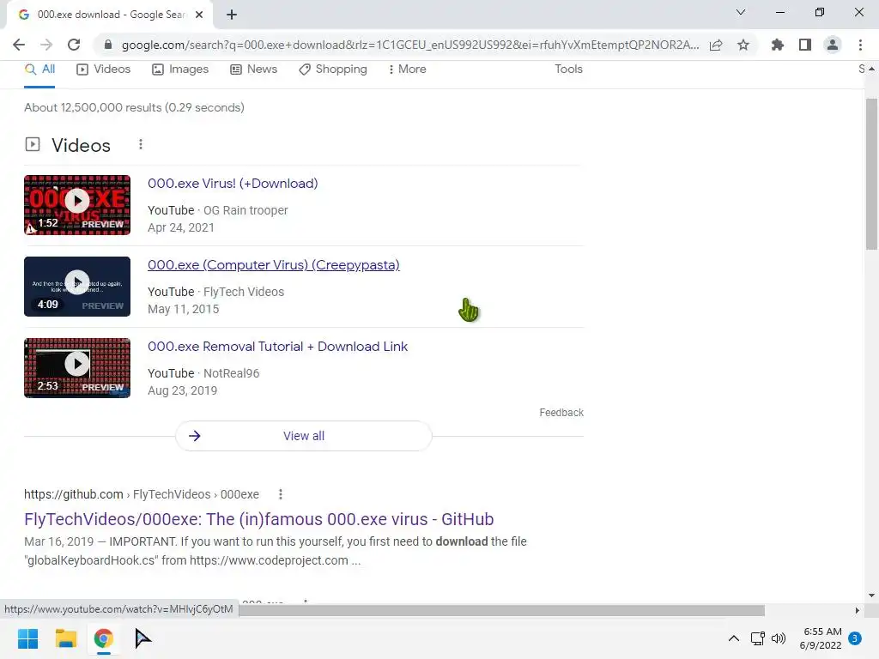The image size is (879, 659).
Task: Reload the Google search page
Action: [74, 45]
